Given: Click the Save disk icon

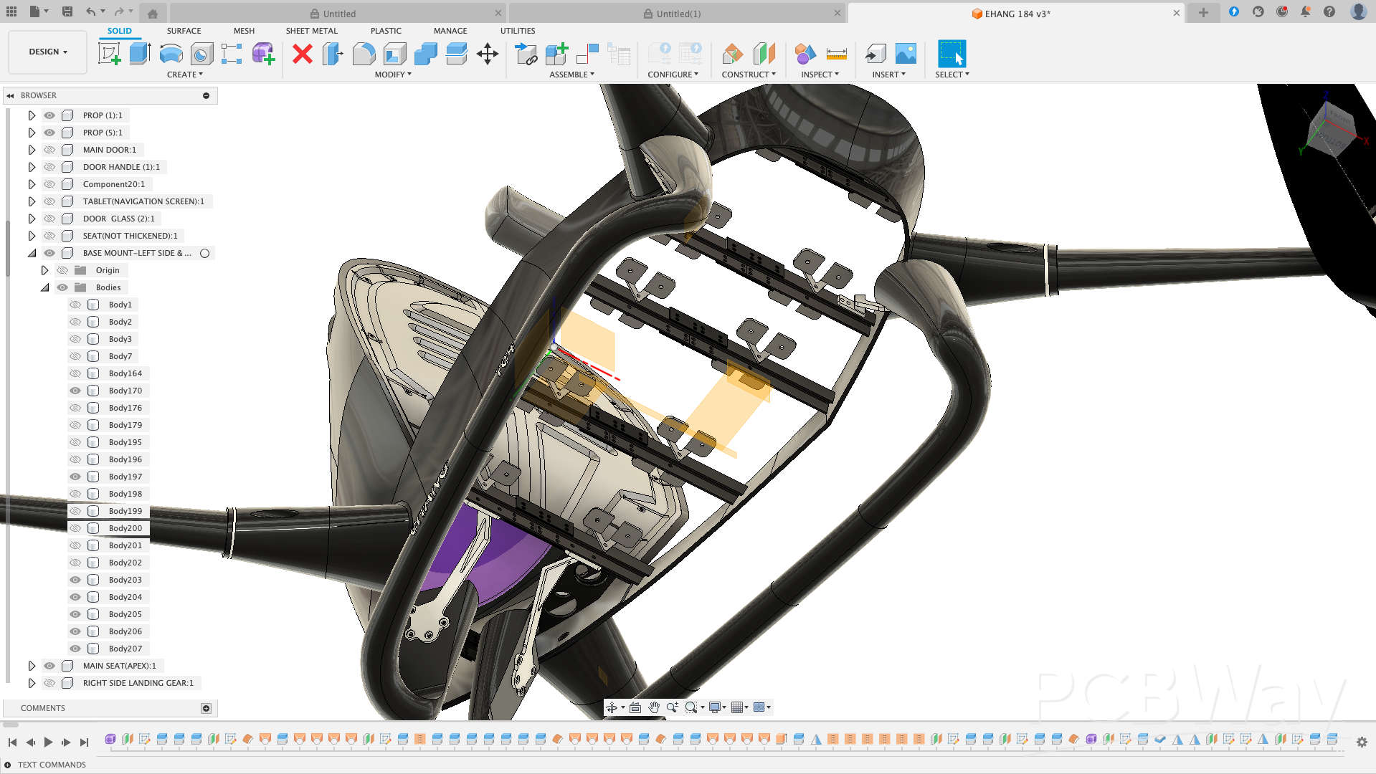Looking at the screenshot, I should pyautogui.click(x=67, y=11).
